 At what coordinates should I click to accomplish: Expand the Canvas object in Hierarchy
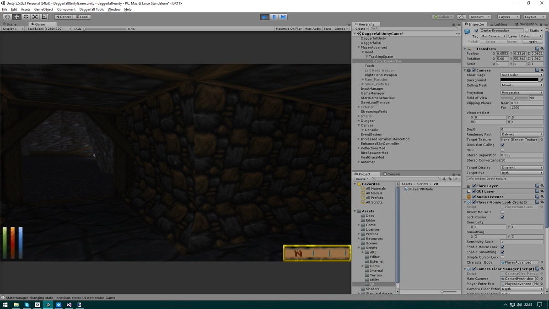(x=359, y=125)
